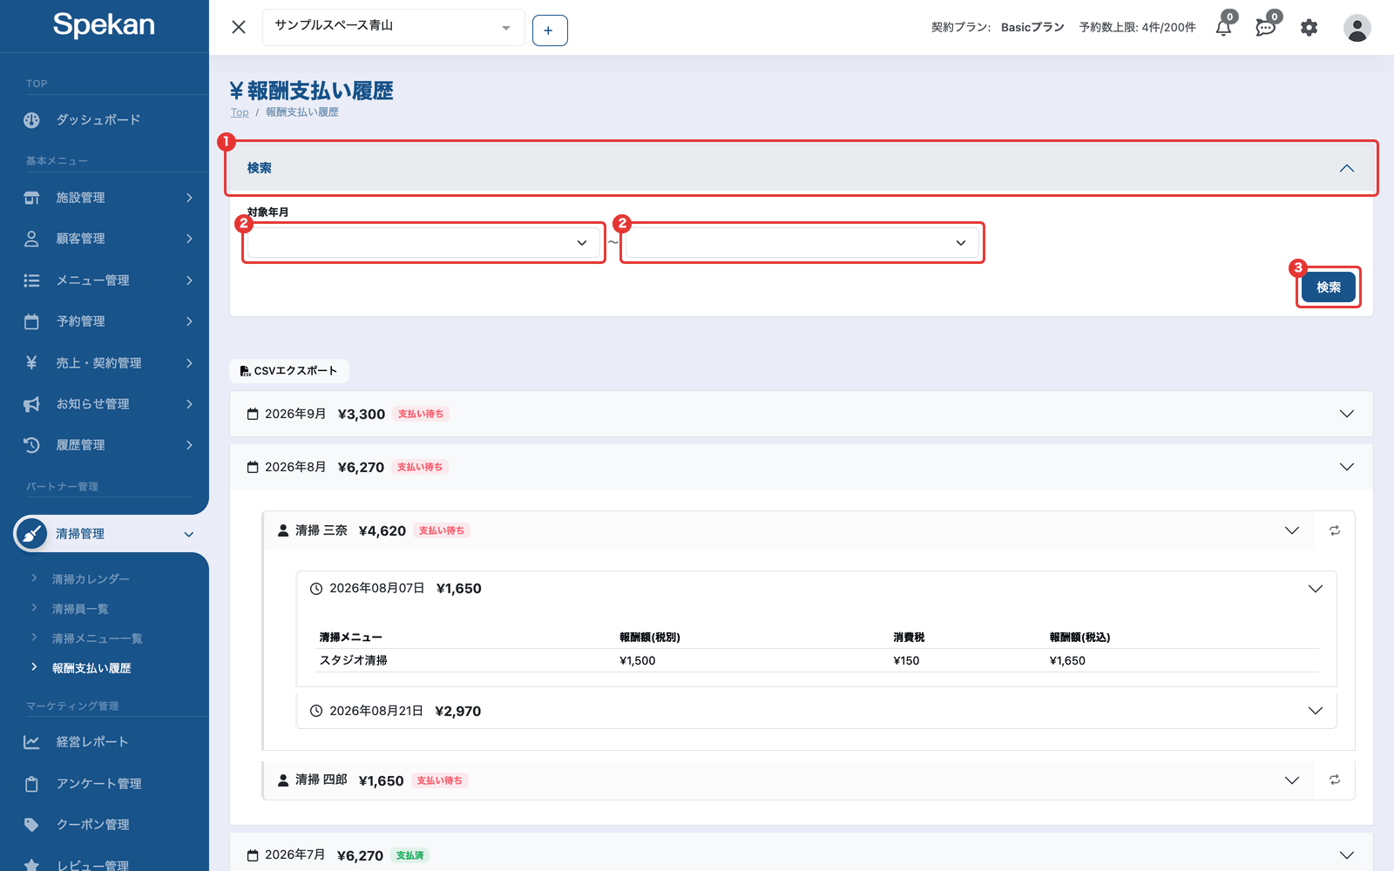
Task: Open 清掃員一覧 submenu item
Action: (x=80, y=609)
